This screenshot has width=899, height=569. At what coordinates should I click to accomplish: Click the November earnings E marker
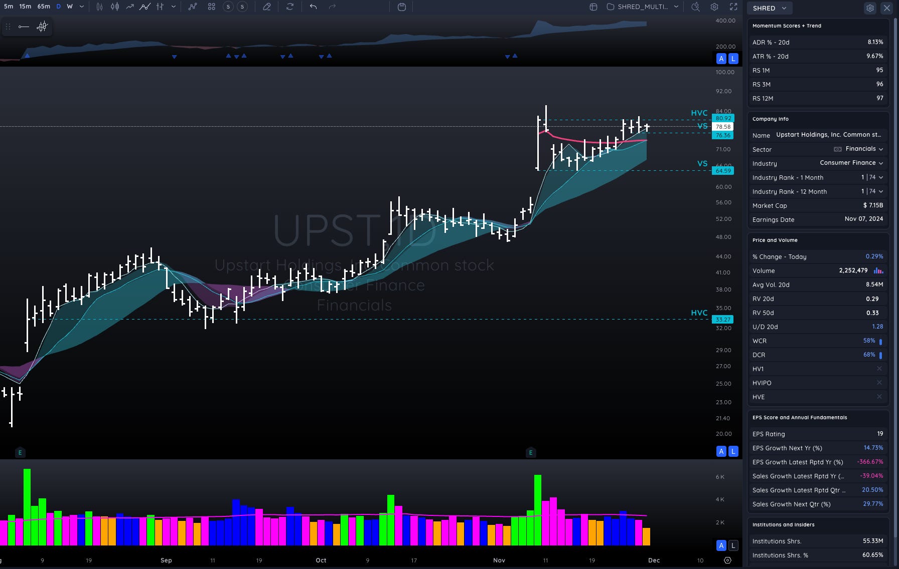pos(531,453)
